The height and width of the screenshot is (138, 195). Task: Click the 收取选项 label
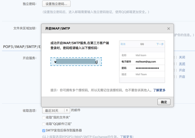point(30,110)
